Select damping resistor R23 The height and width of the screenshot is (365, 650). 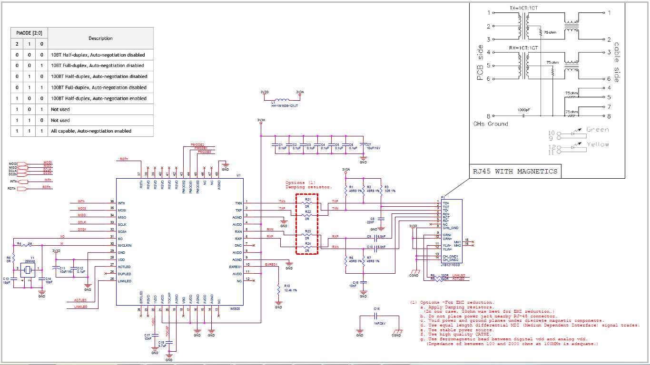tap(307, 235)
